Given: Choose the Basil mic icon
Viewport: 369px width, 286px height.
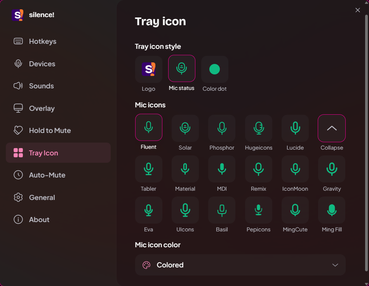Looking at the screenshot, I should click(x=222, y=210).
